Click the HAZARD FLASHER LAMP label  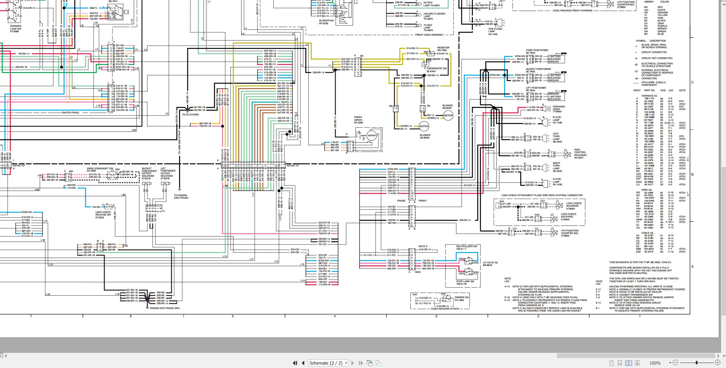(434, 15)
